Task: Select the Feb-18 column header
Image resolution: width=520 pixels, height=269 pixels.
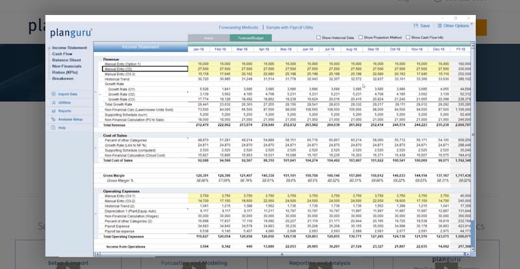Action: [220, 49]
